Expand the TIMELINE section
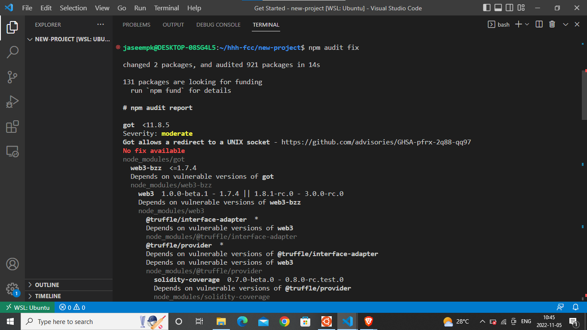 click(69, 296)
